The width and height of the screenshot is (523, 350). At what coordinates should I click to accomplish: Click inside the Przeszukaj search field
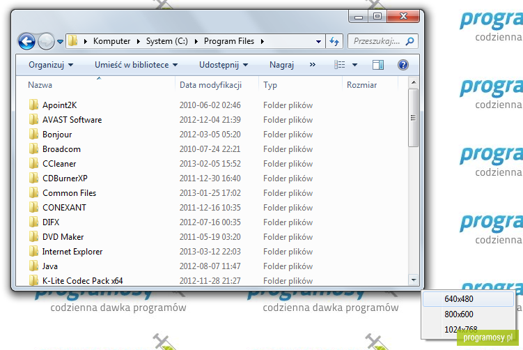coord(382,41)
